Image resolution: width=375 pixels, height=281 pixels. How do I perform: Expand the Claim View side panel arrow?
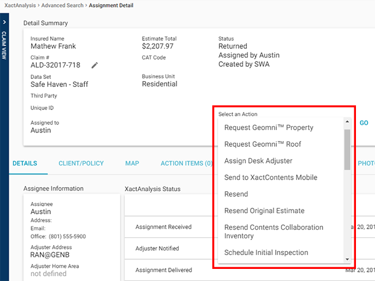[4, 22]
